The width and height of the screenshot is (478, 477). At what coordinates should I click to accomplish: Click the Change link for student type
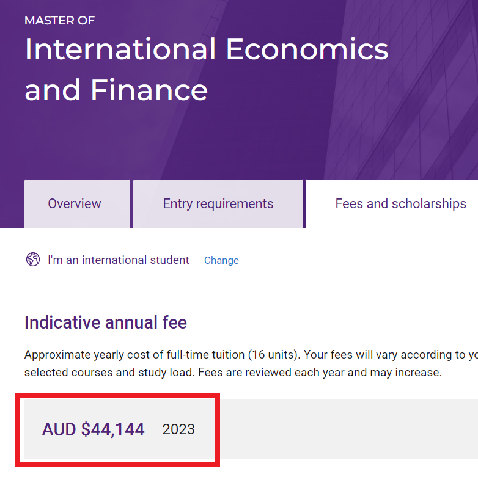(221, 260)
